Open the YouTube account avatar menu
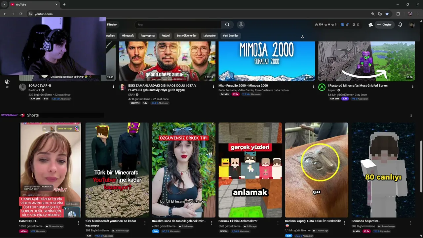 (x=411, y=25)
